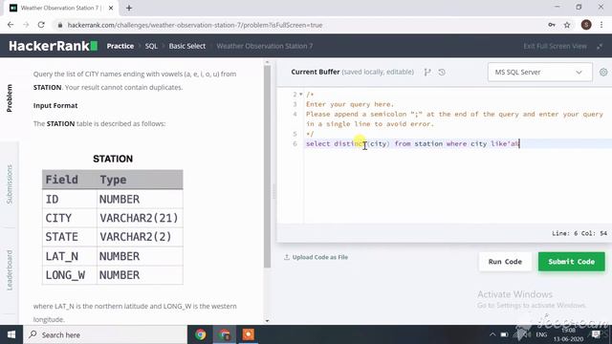Open the orange recorder taskbar app
The image size is (612, 344).
(249, 334)
